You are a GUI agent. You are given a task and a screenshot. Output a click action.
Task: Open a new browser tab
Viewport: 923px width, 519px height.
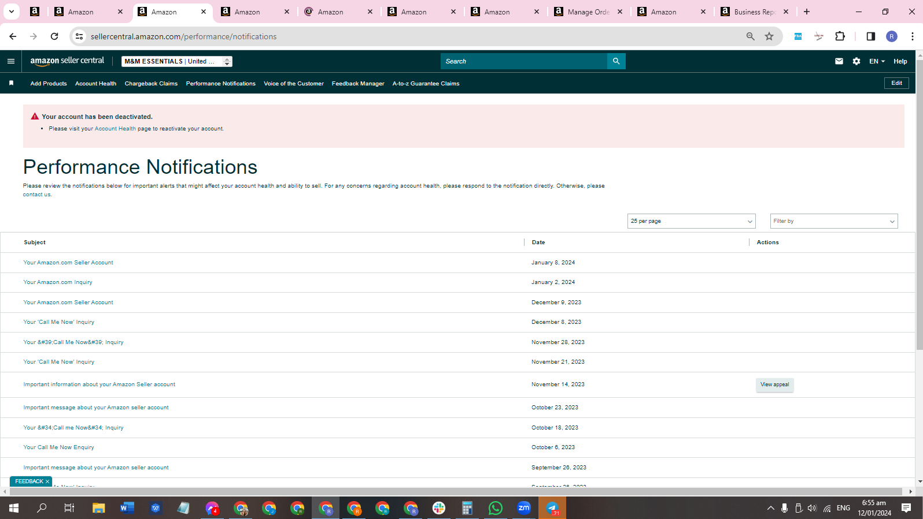click(807, 12)
